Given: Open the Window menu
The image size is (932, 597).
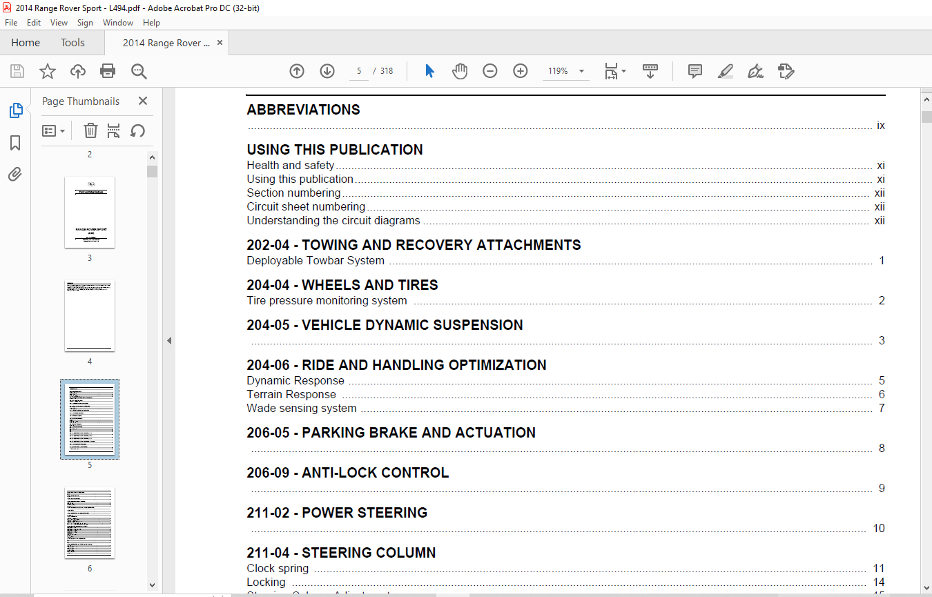Looking at the screenshot, I should coord(118,23).
